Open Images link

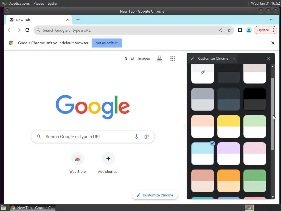(144, 59)
